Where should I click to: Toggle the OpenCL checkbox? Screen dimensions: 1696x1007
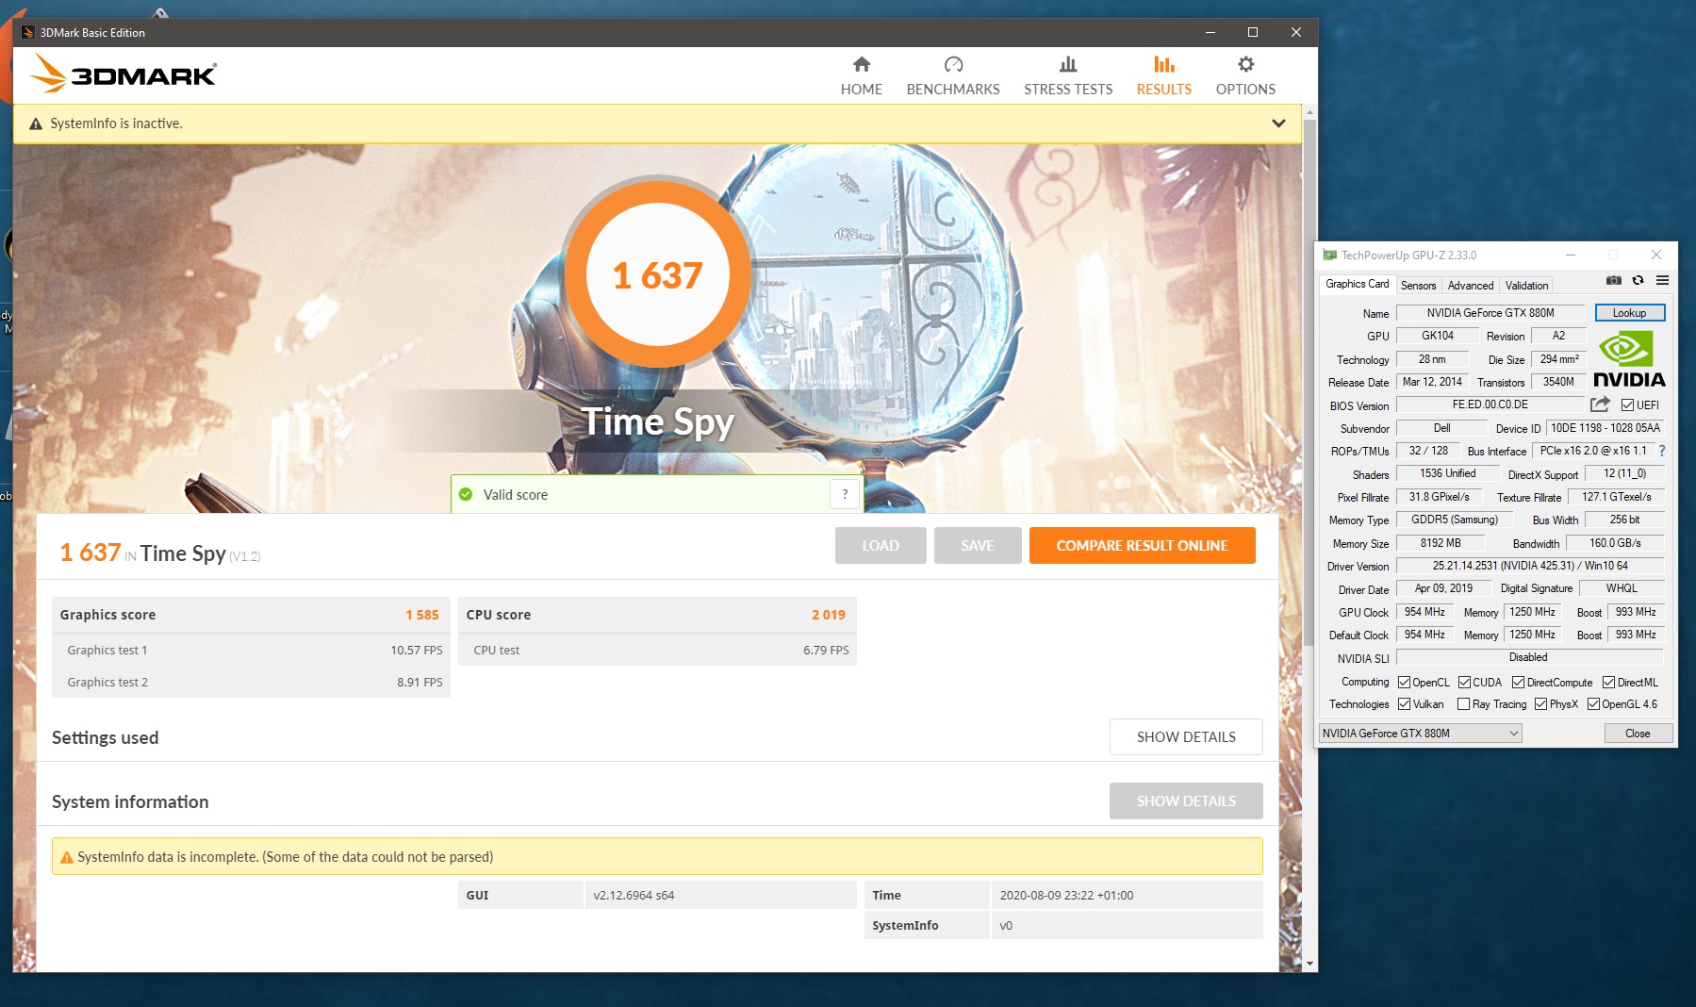1405,683
